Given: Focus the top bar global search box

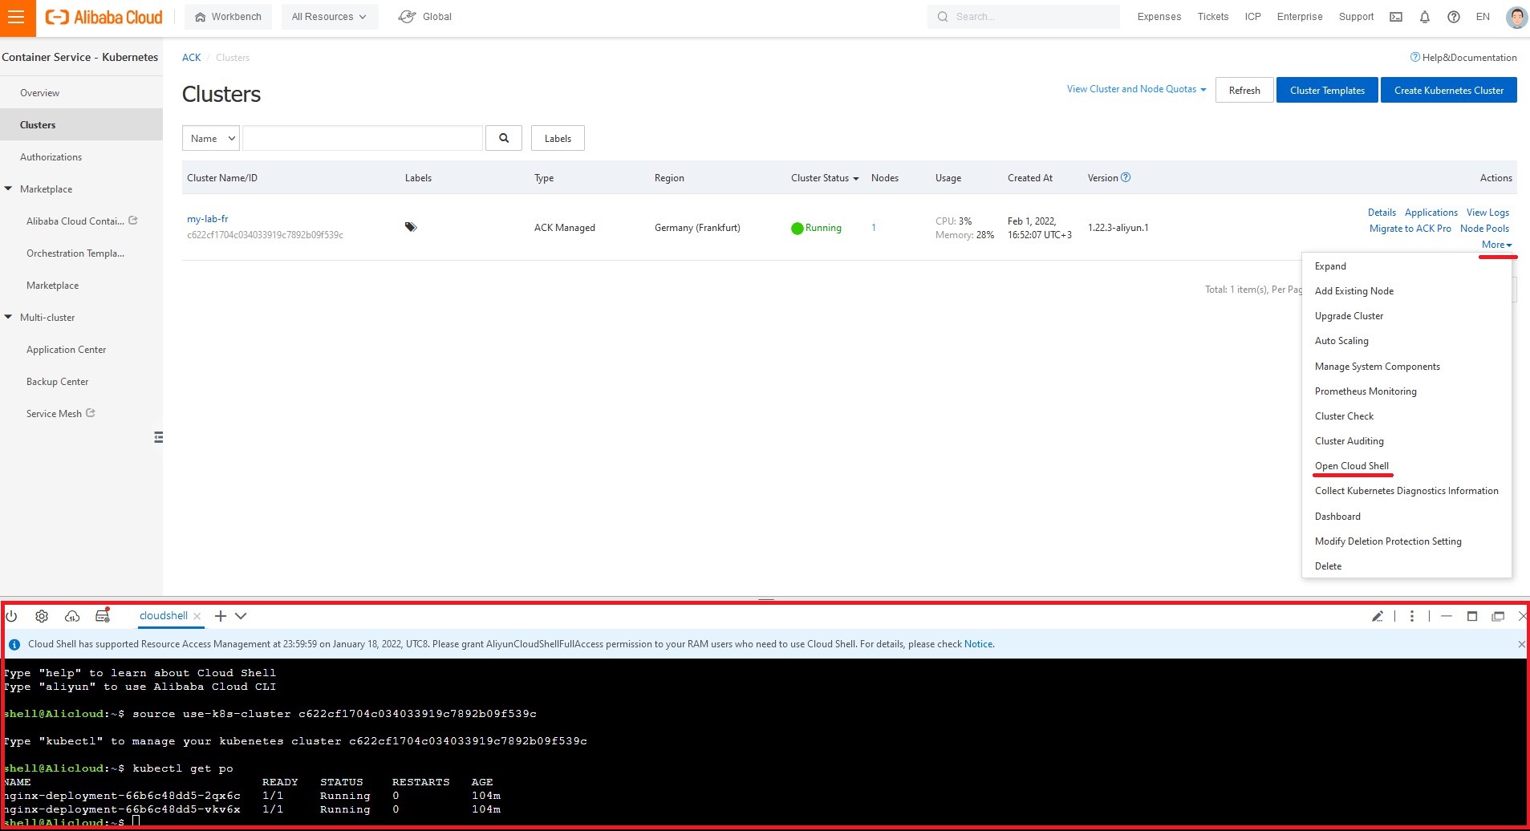Looking at the screenshot, I should pyautogui.click(x=1023, y=17).
